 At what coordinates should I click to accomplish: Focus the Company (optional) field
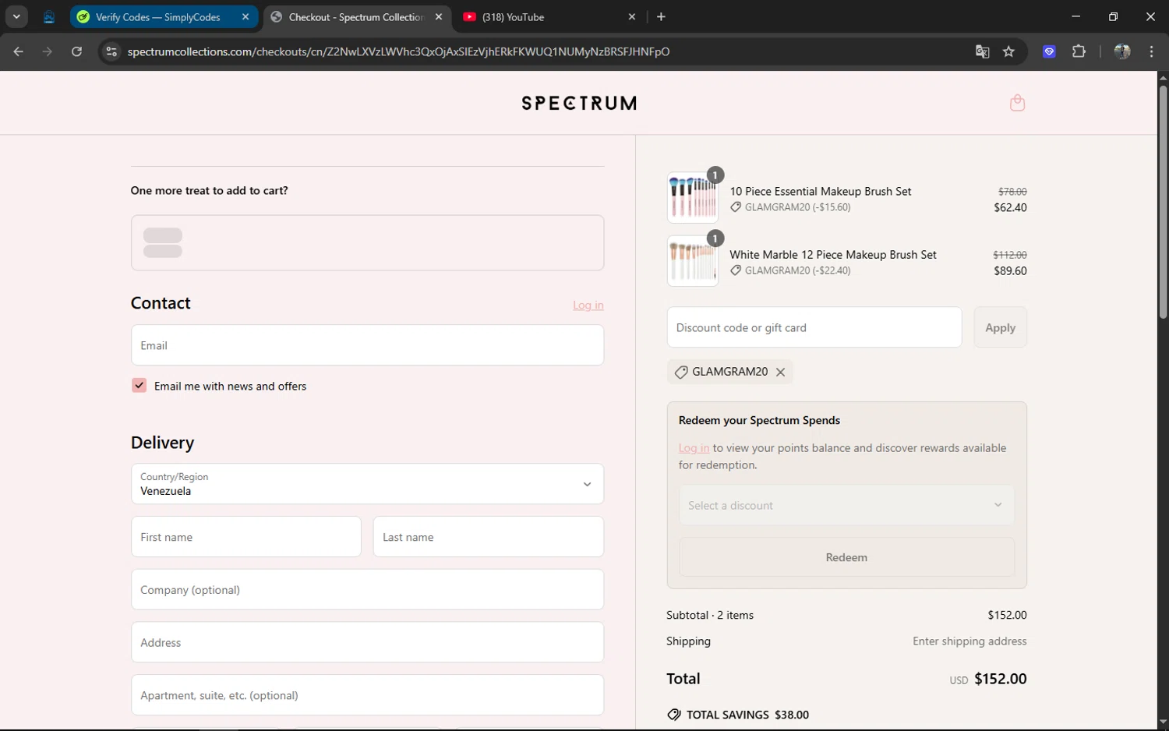tap(367, 590)
